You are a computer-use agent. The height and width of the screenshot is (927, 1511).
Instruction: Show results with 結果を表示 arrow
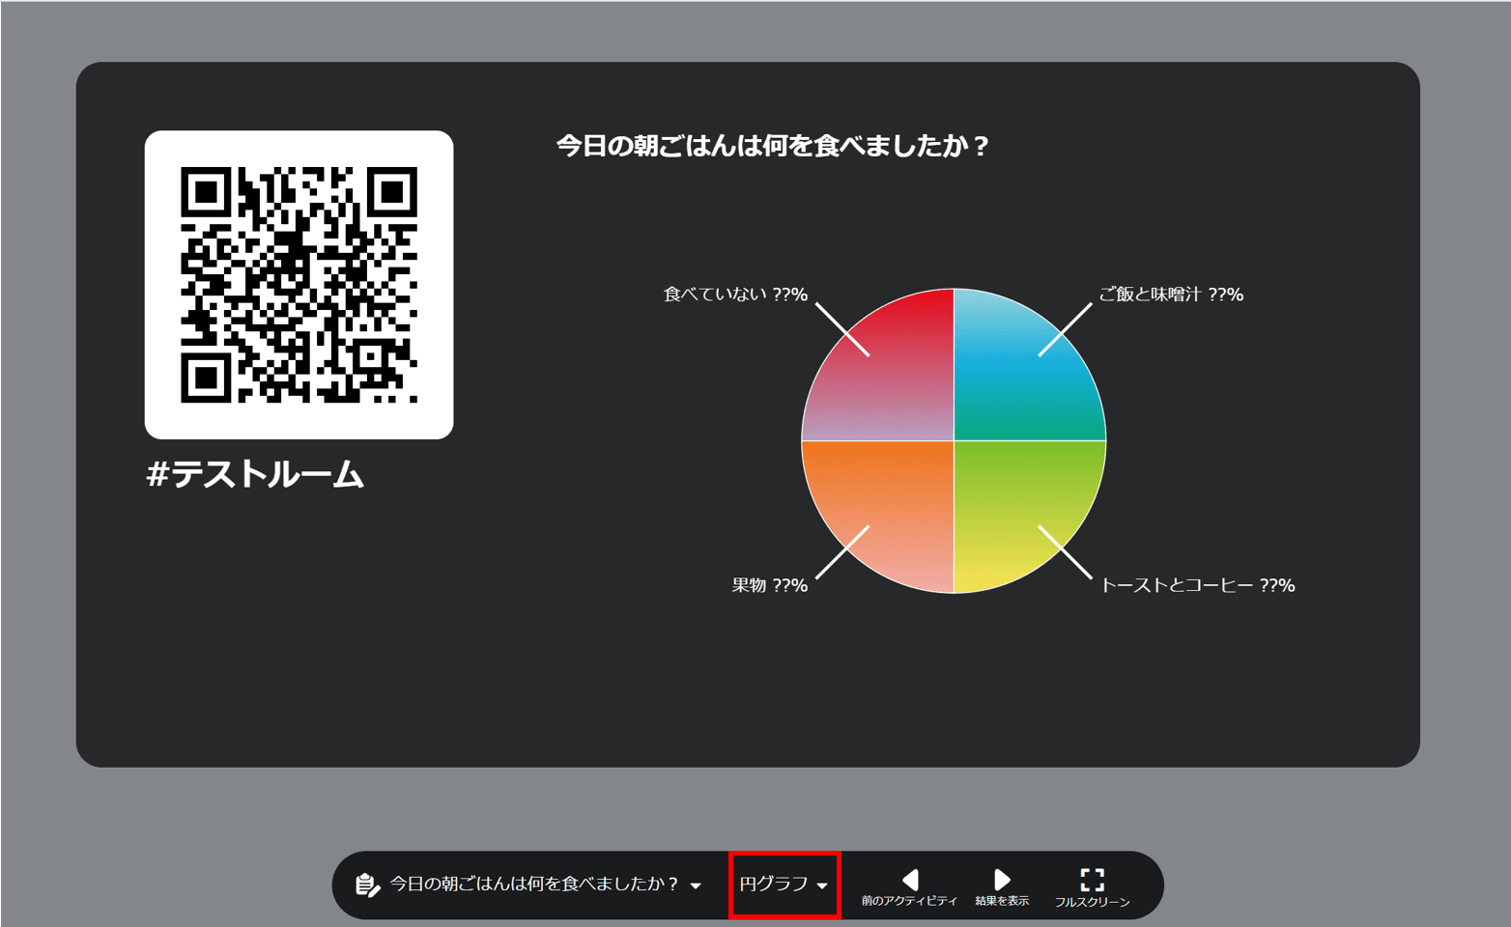pos(1002,887)
